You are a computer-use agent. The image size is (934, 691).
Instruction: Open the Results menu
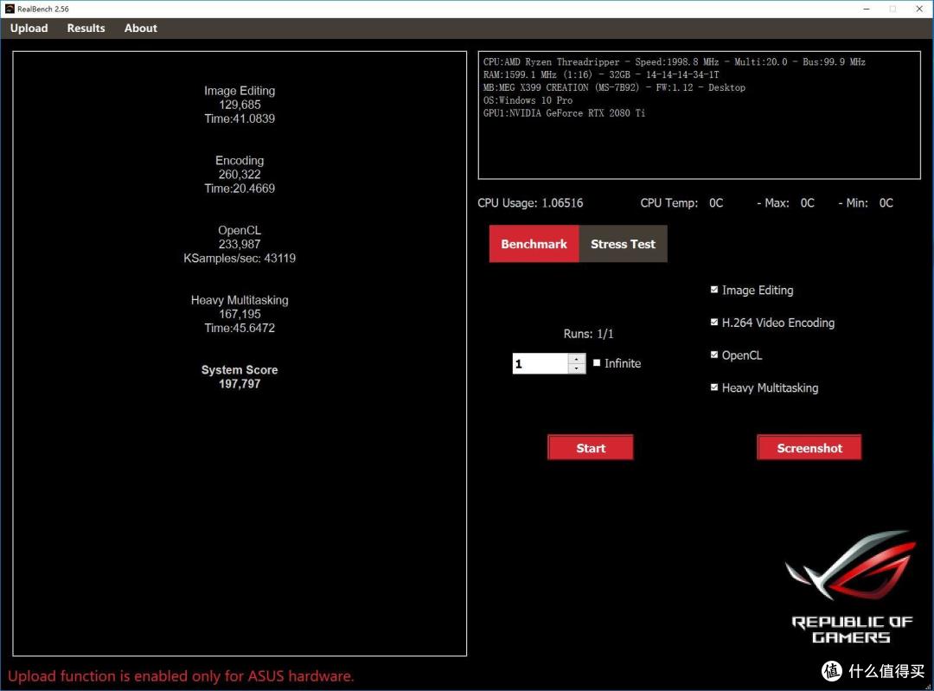tap(86, 28)
